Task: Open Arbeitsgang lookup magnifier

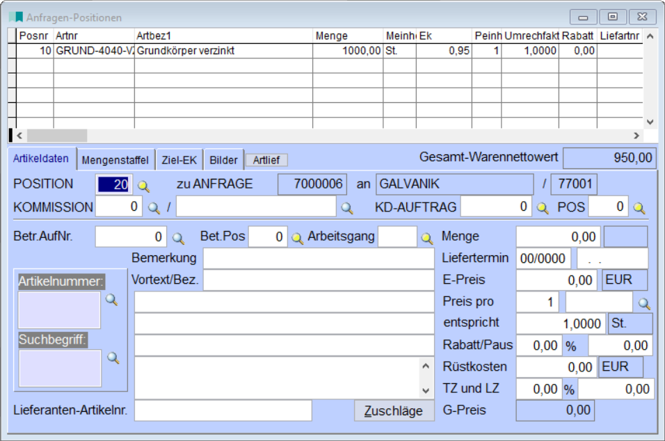Action: 427,238
